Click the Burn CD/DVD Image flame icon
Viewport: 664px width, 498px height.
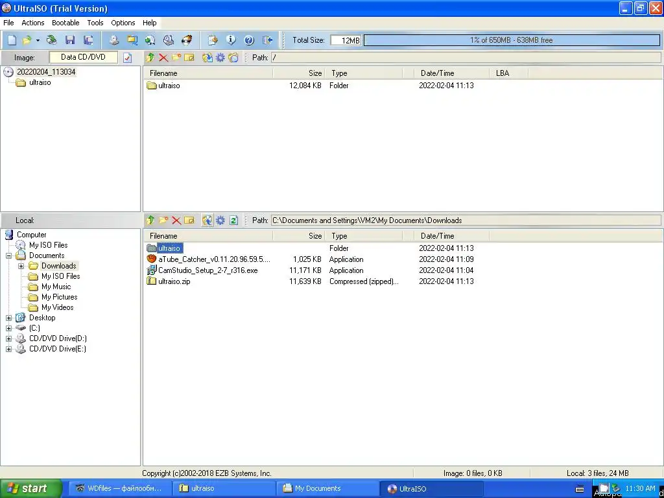[x=187, y=40]
